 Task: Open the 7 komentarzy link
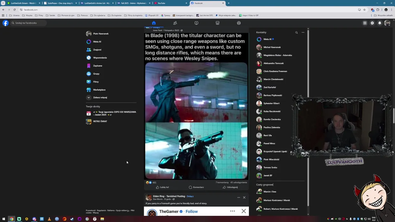pos(222,183)
